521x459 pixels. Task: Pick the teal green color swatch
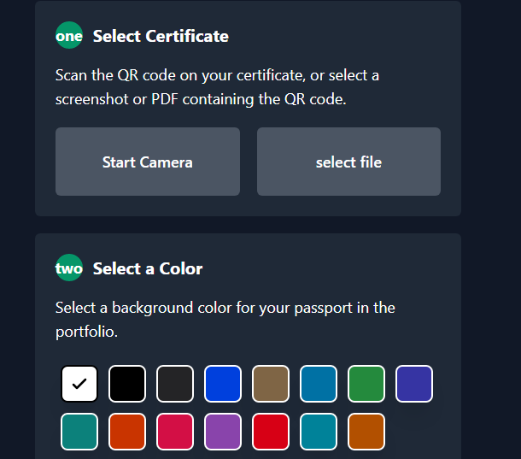79,432
